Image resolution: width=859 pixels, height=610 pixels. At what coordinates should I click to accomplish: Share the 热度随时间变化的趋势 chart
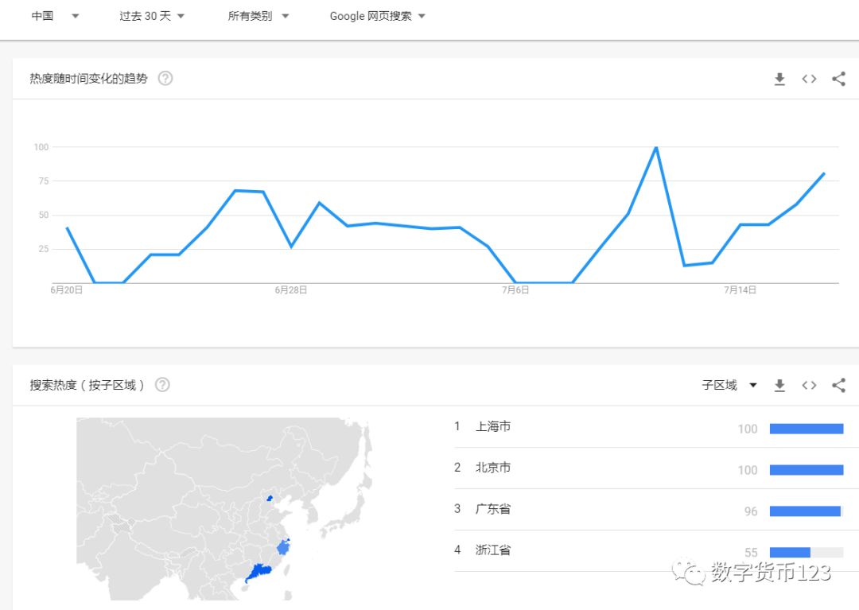[838, 79]
